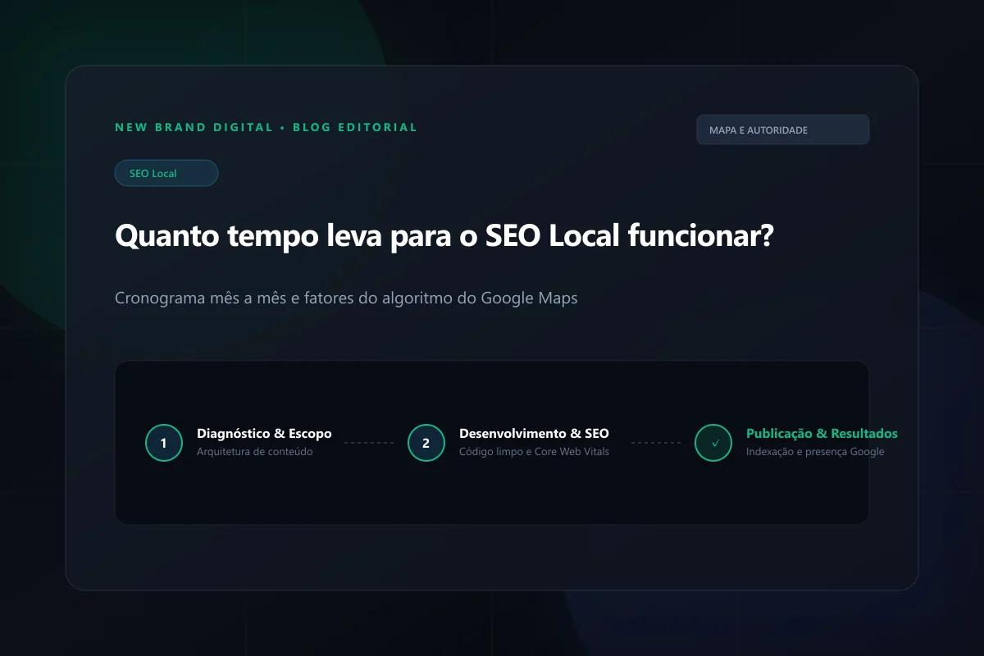Viewport: 984px width, 656px height.
Task: Click subtitle Cronograma mês a mês e fatores
Action: 346,298
